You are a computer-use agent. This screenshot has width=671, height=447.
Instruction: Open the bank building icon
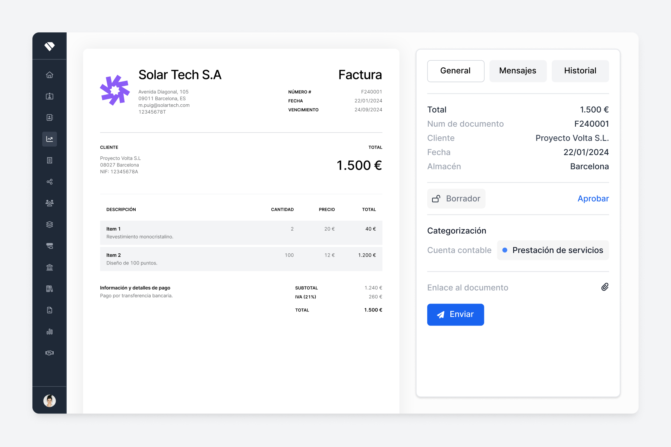50,267
